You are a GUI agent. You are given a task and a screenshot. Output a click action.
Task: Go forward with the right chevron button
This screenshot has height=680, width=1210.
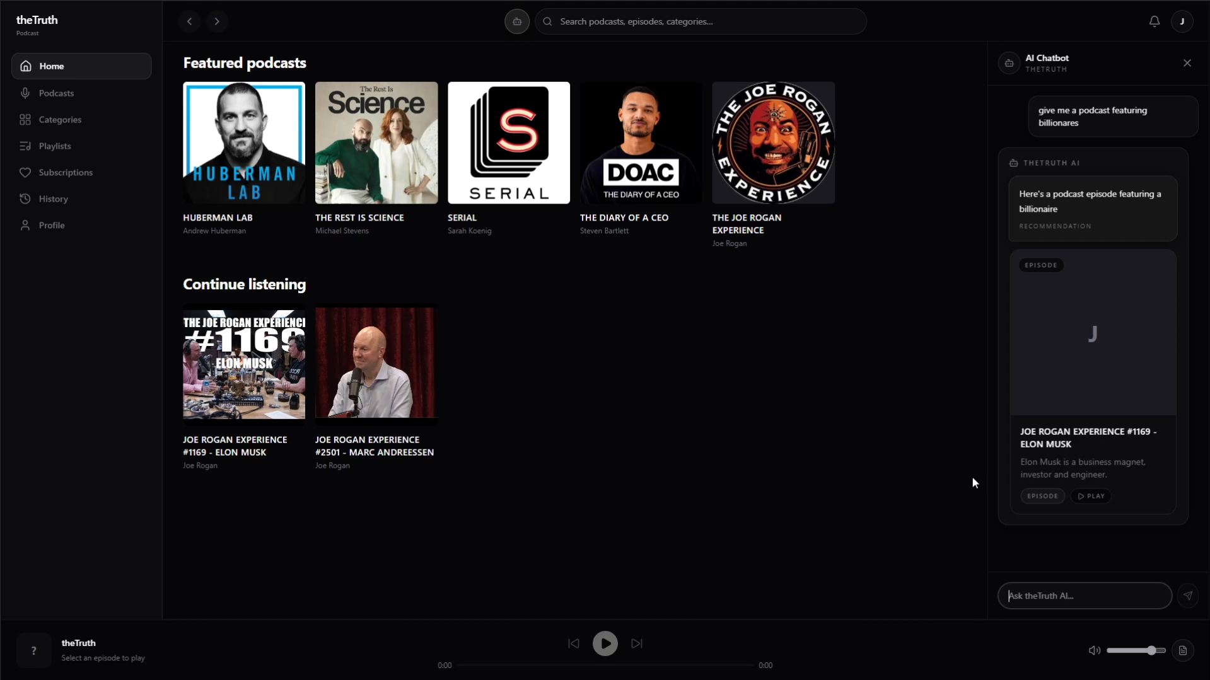(217, 21)
